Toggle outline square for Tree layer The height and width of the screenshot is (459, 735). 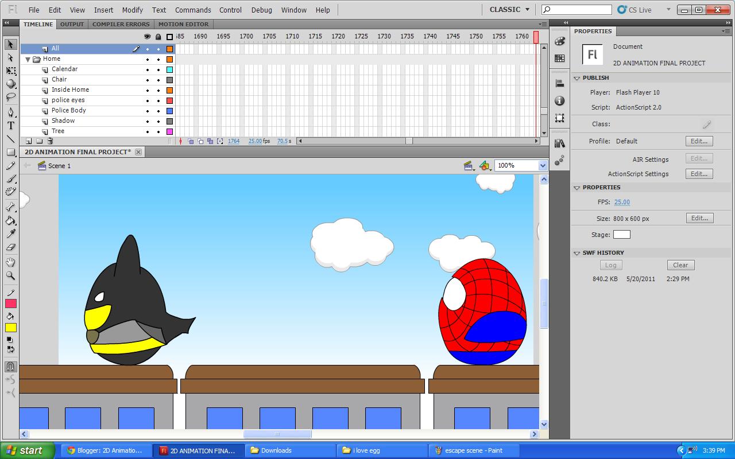coord(169,131)
